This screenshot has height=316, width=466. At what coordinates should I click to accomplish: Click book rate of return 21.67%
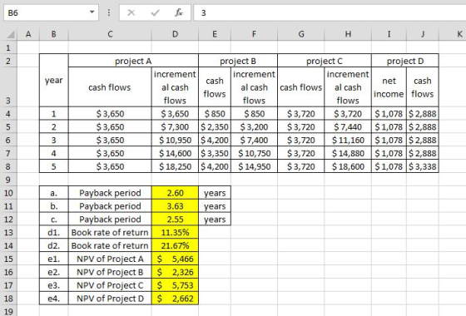pos(175,245)
